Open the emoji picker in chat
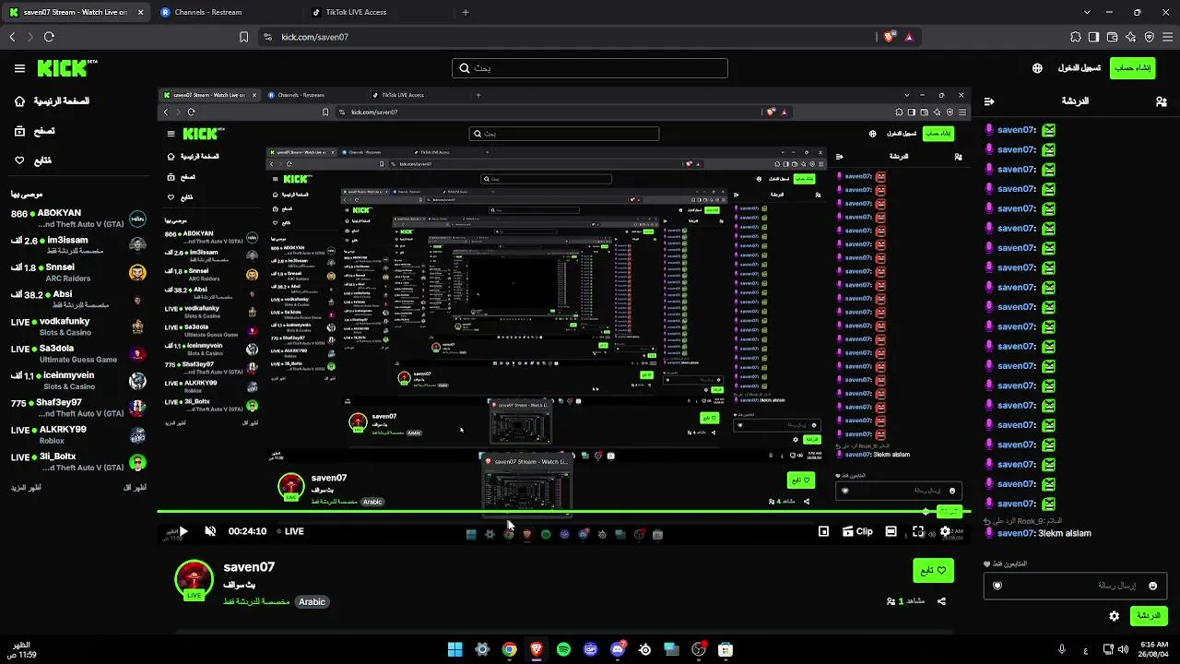Screen dimensions: 1180x664 1152,586
